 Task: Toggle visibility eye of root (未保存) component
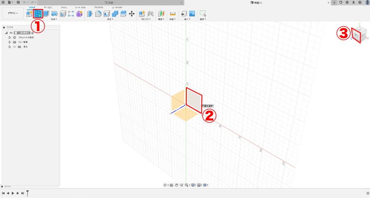(x=11, y=33)
